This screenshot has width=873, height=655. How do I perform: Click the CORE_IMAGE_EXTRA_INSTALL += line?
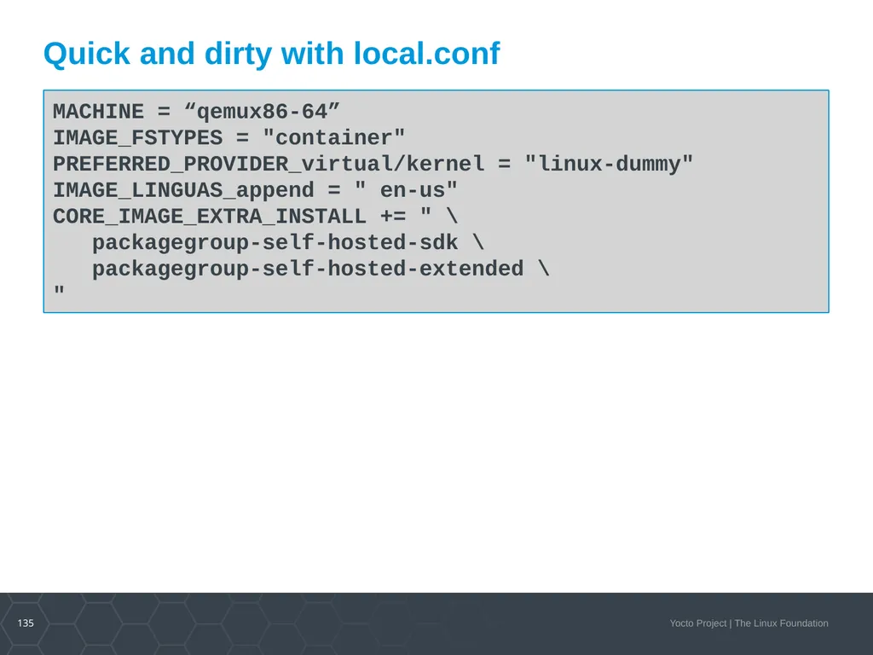[255, 216]
